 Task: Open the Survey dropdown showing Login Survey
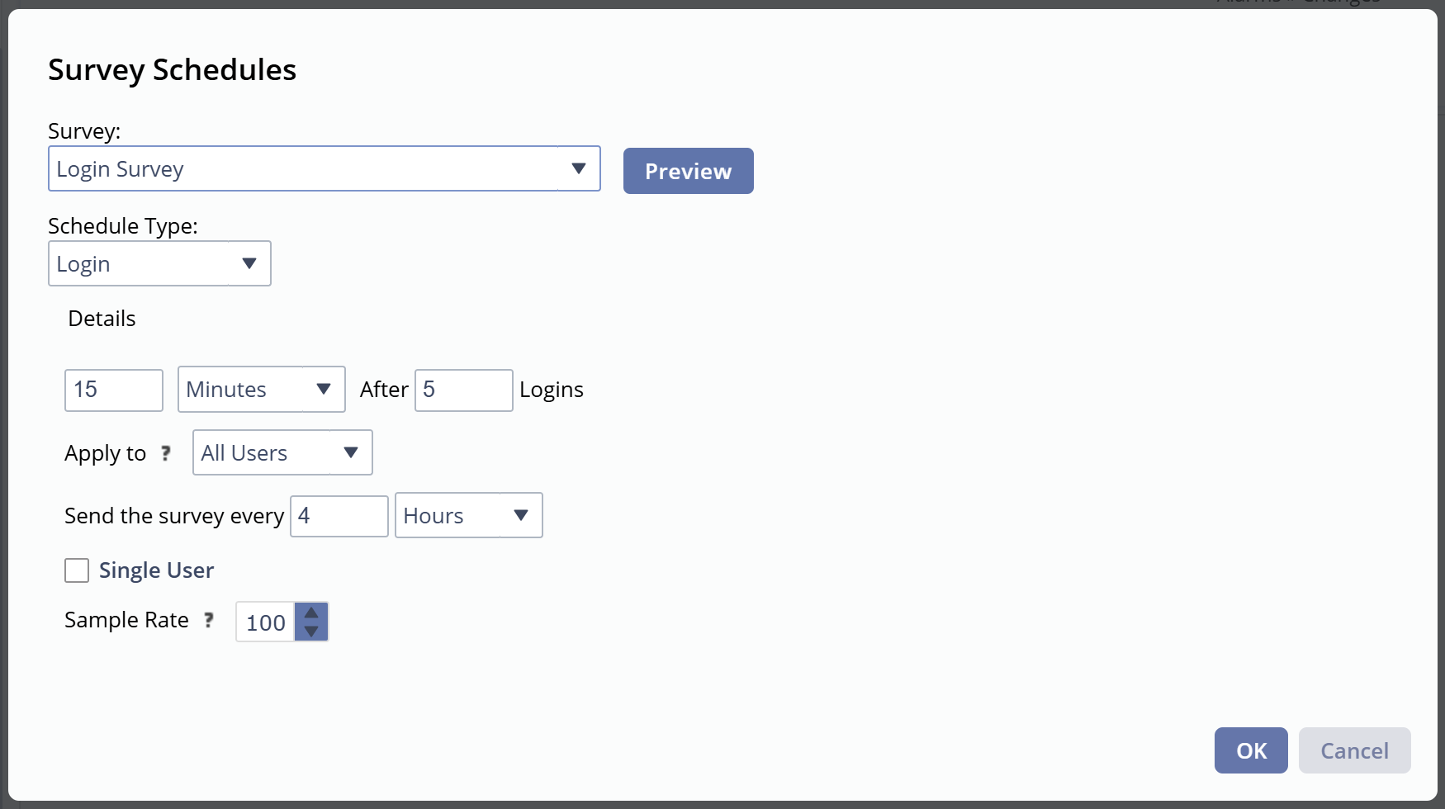pos(324,169)
